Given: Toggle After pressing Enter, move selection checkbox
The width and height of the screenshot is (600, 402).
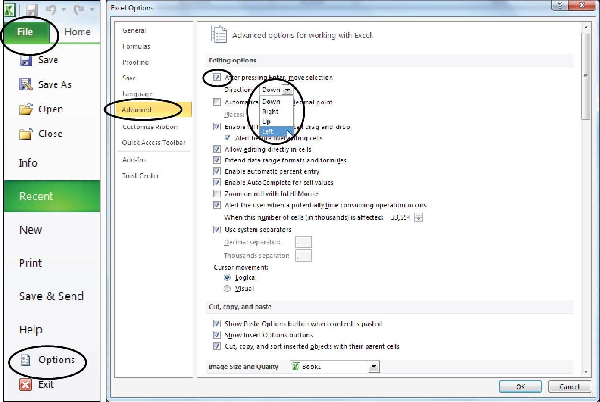Looking at the screenshot, I should [217, 78].
